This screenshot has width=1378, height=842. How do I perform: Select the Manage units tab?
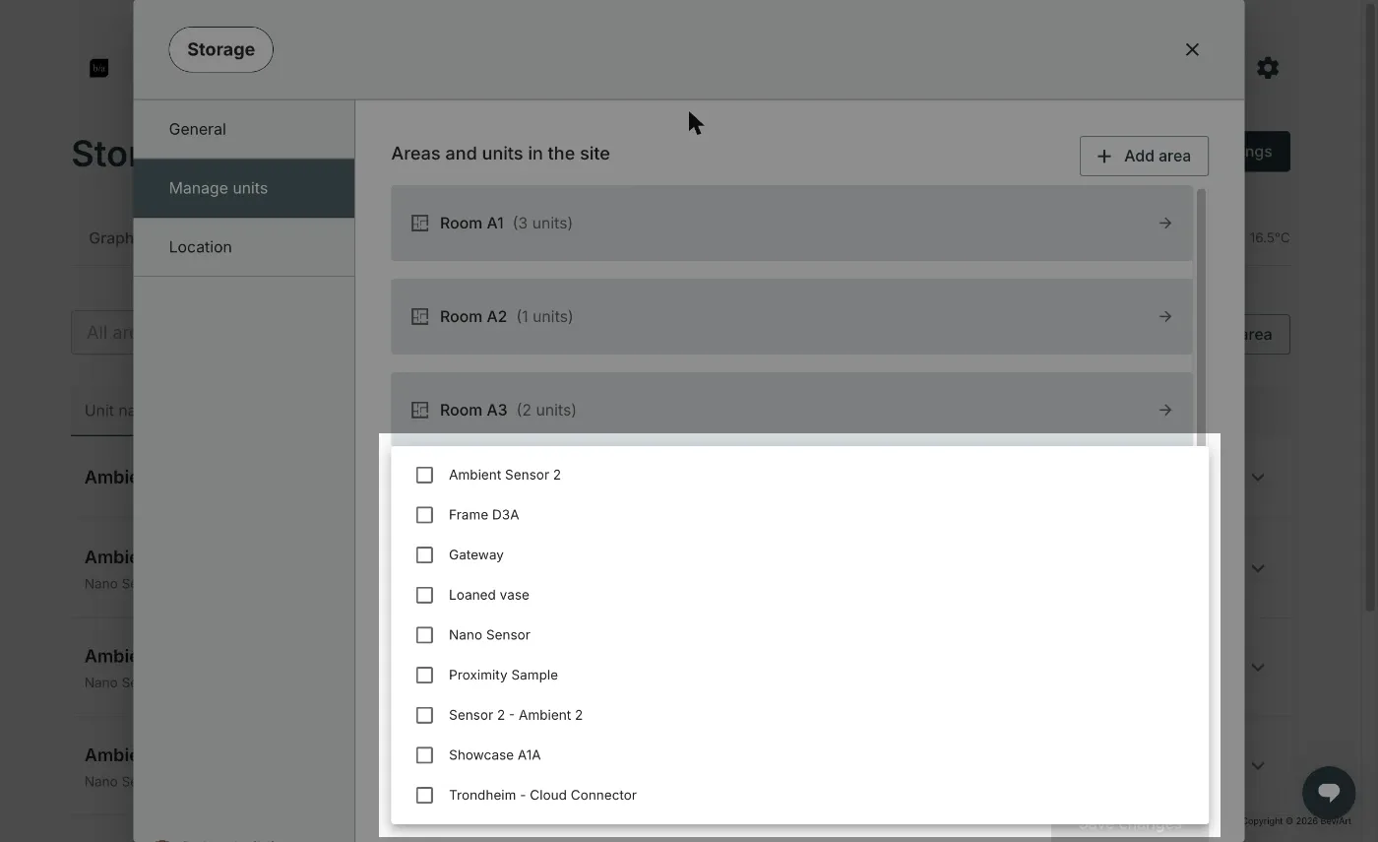[x=244, y=188]
